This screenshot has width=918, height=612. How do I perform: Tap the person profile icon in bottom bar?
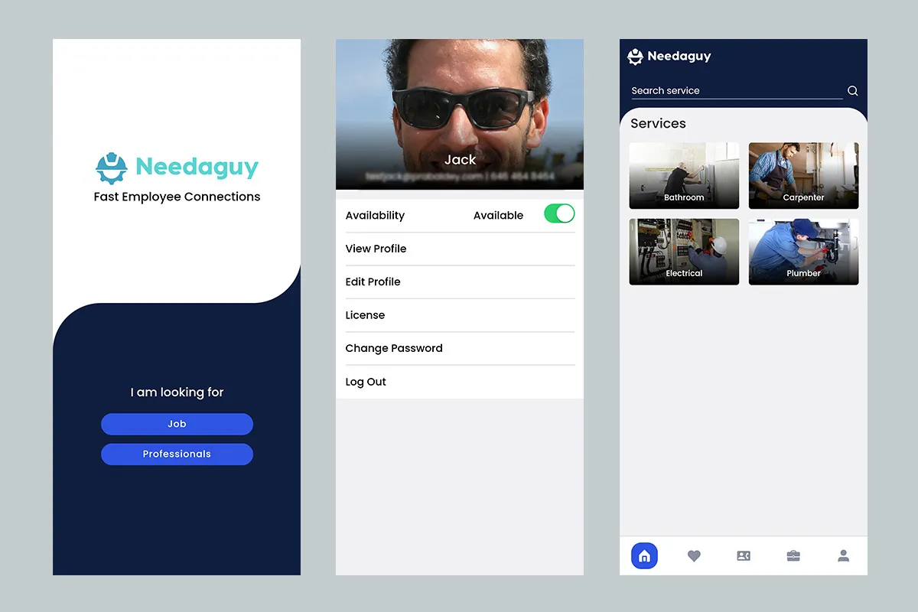[x=843, y=556]
